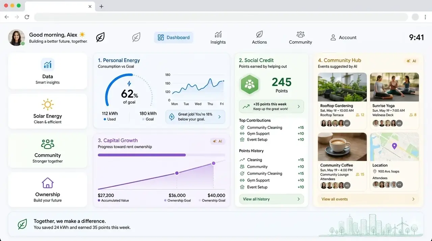This screenshot has width=432, height=241.
Task: Click the purple location pin on map
Action: [x=394, y=146]
